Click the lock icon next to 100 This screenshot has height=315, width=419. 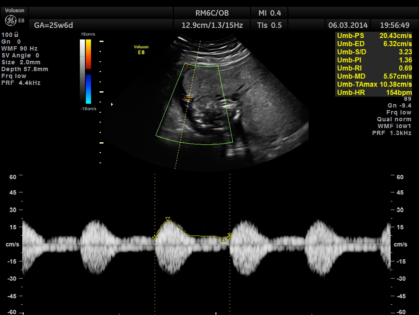tap(16, 35)
